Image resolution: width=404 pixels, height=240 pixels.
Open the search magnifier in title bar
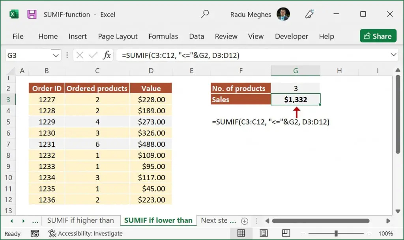point(205,14)
